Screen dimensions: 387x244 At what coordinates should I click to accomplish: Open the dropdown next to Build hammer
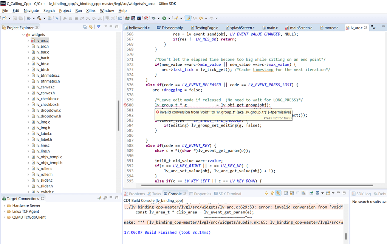pos(45,18)
